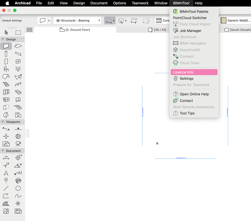The width and height of the screenshot is (251, 221).
Task: Select the Fill hatch tool
Action: click(x=6, y=204)
